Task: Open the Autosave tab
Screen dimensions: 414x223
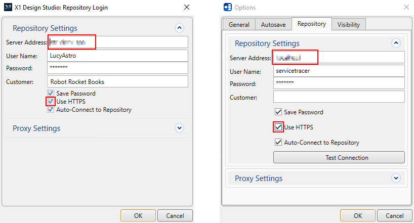Action: 273,24
